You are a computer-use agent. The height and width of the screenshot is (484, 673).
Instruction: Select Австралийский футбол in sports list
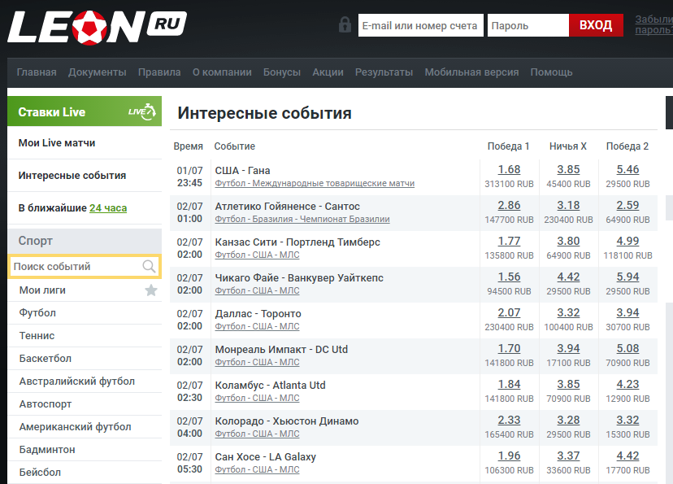[77, 382]
